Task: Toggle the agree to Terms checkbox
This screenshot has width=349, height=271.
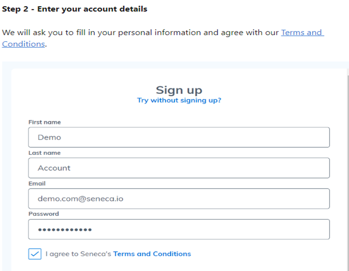Action: pyautogui.click(x=35, y=254)
